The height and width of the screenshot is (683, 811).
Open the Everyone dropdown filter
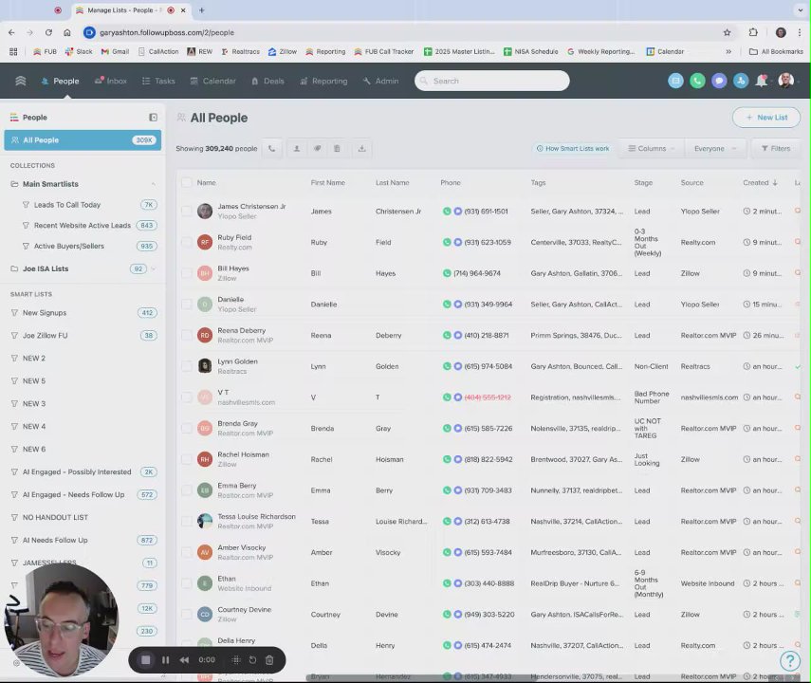[715, 149]
